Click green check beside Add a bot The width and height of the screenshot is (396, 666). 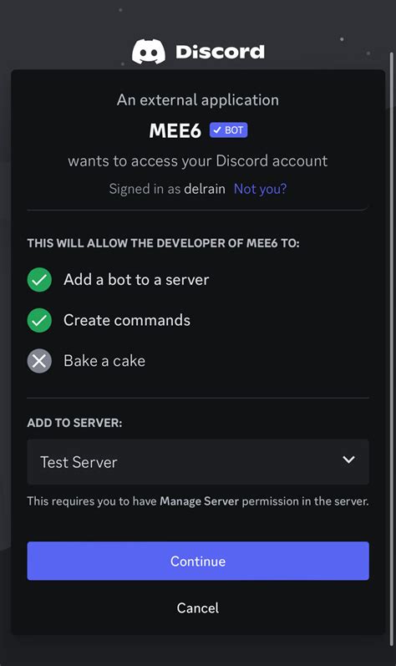39,279
